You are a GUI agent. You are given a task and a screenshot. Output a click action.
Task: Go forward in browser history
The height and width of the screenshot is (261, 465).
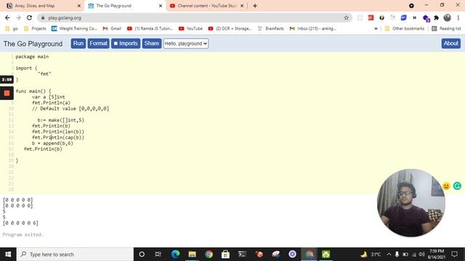tap(18, 17)
